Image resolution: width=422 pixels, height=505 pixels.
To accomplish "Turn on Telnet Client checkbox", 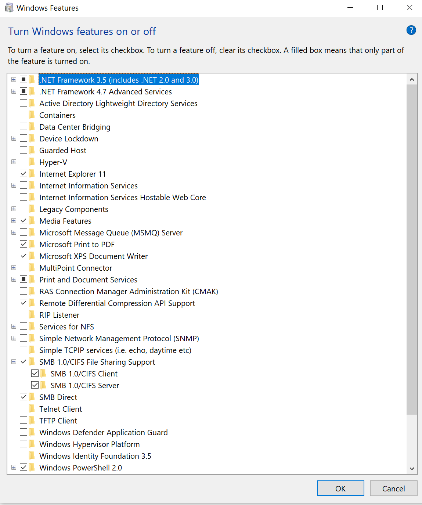I will point(24,408).
